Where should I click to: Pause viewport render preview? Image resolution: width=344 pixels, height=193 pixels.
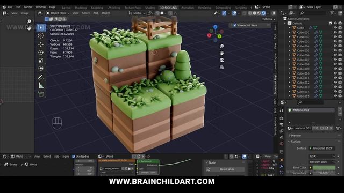[x=274, y=13]
